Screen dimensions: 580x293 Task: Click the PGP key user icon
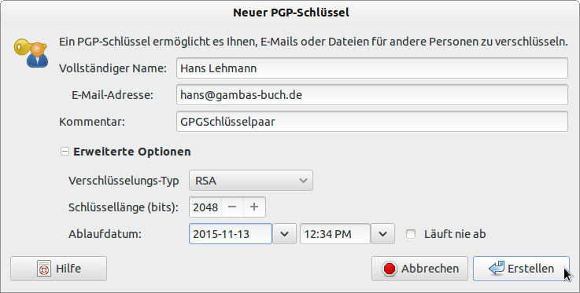[31, 53]
